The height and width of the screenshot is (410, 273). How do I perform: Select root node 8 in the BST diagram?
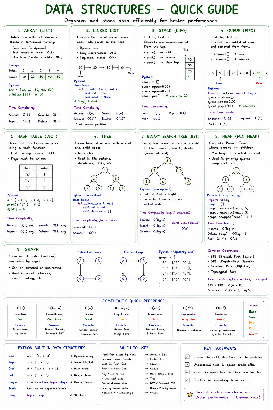[167, 161]
